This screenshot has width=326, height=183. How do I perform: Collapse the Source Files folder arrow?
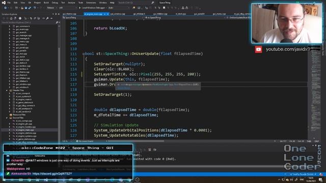7,118
